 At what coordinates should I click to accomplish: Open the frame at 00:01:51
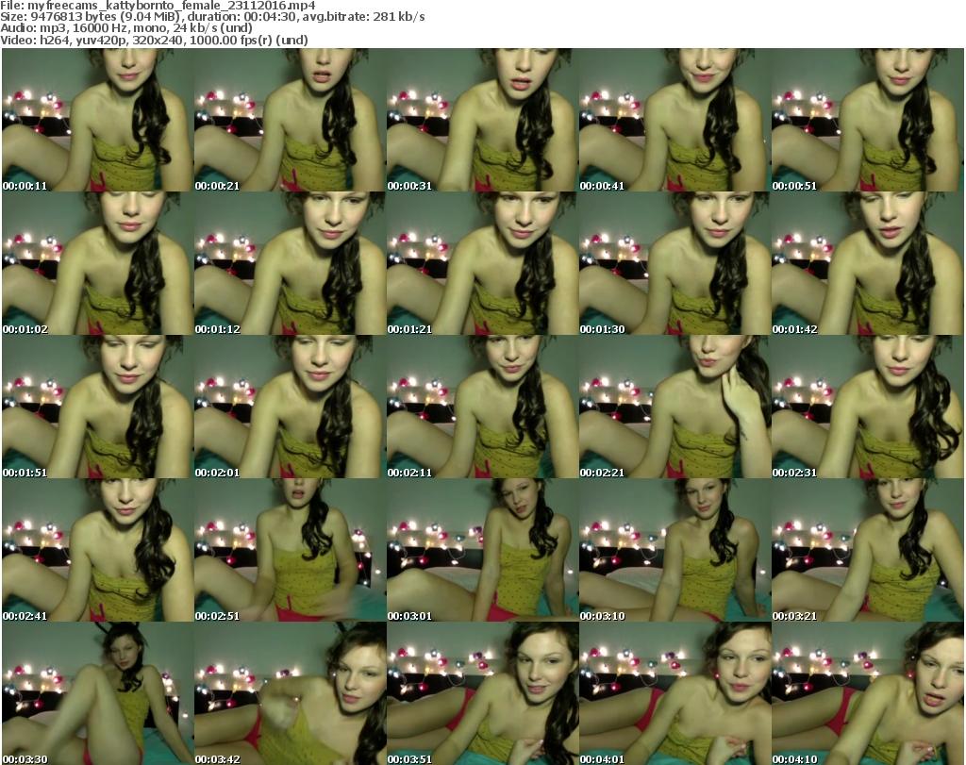(98, 407)
